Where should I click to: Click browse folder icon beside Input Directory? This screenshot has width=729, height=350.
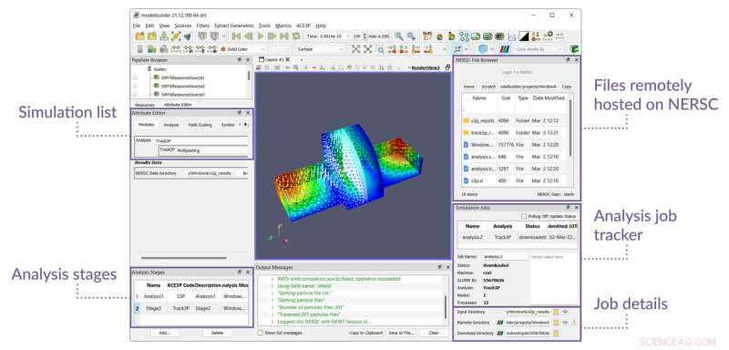556,312
